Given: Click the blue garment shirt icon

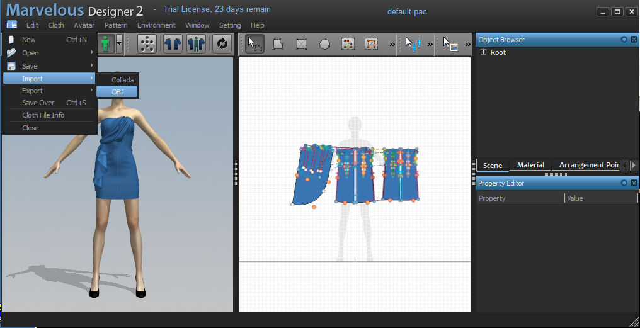Looking at the screenshot, I should click(173, 43).
